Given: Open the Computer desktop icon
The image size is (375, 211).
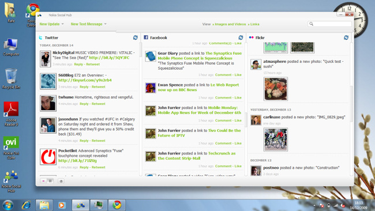Looking at the screenshot, I should point(11,47).
